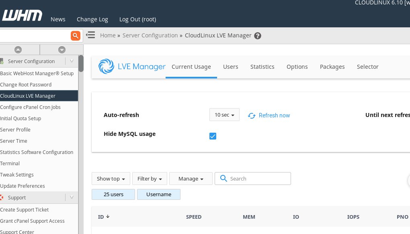The height and width of the screenshot is (234, 410).
Task: Click the LVE Manager swirl logo
Action: 106,66
